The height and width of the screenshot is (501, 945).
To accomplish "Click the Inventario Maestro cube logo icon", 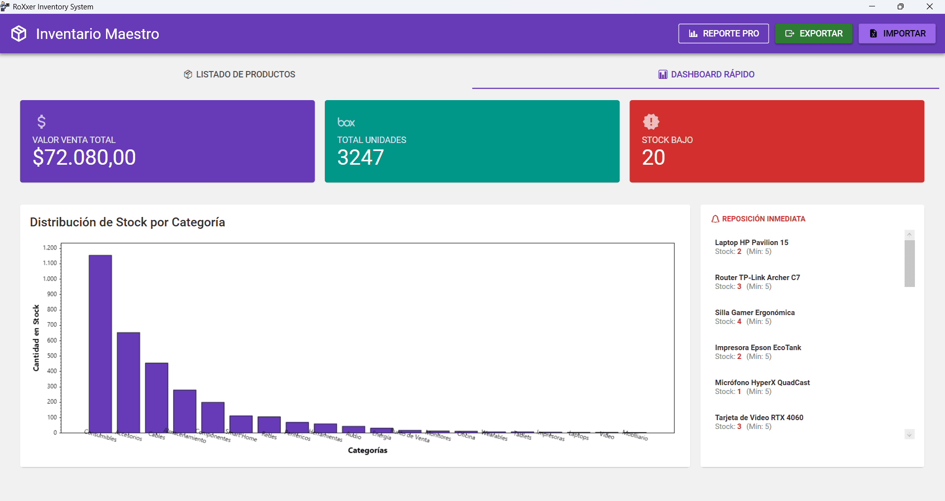I will pos(19,34).
